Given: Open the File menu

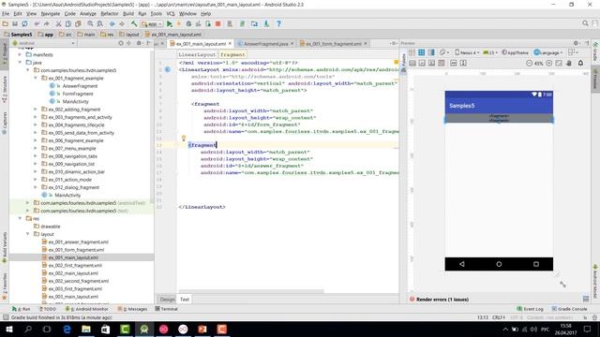Looking at the screenshot, I should [x=6, y=14].
